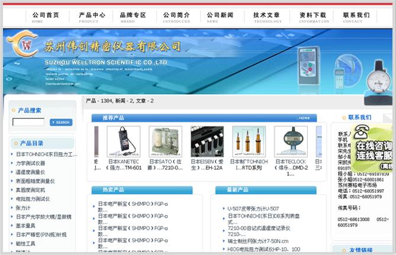Open the KANETEC TM-601 product thumbnail
Image resolution: width=396 pixels, height=255 pixels.
pos(124,141)
